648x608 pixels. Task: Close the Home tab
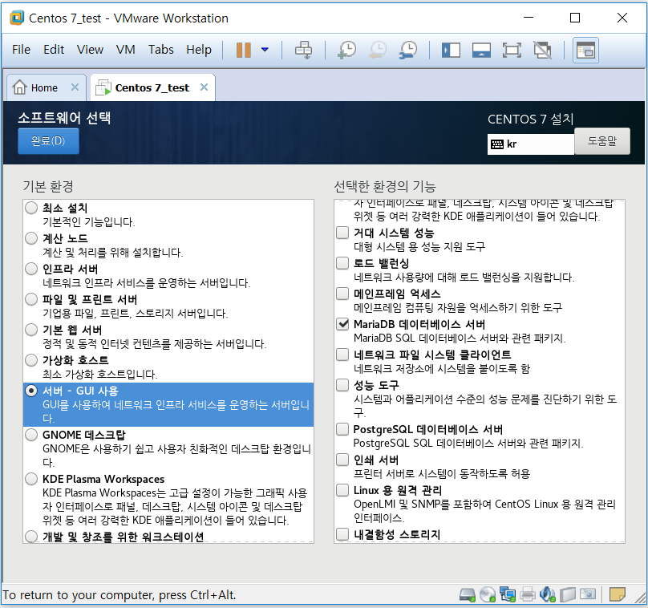coord(75,87)
